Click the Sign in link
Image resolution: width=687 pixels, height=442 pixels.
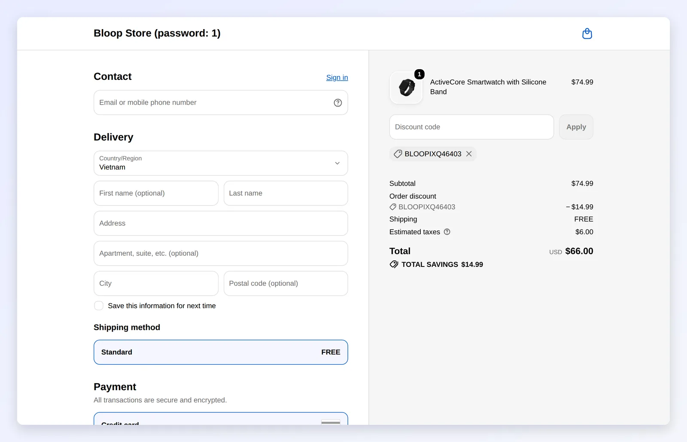click(x=337, y=78)
